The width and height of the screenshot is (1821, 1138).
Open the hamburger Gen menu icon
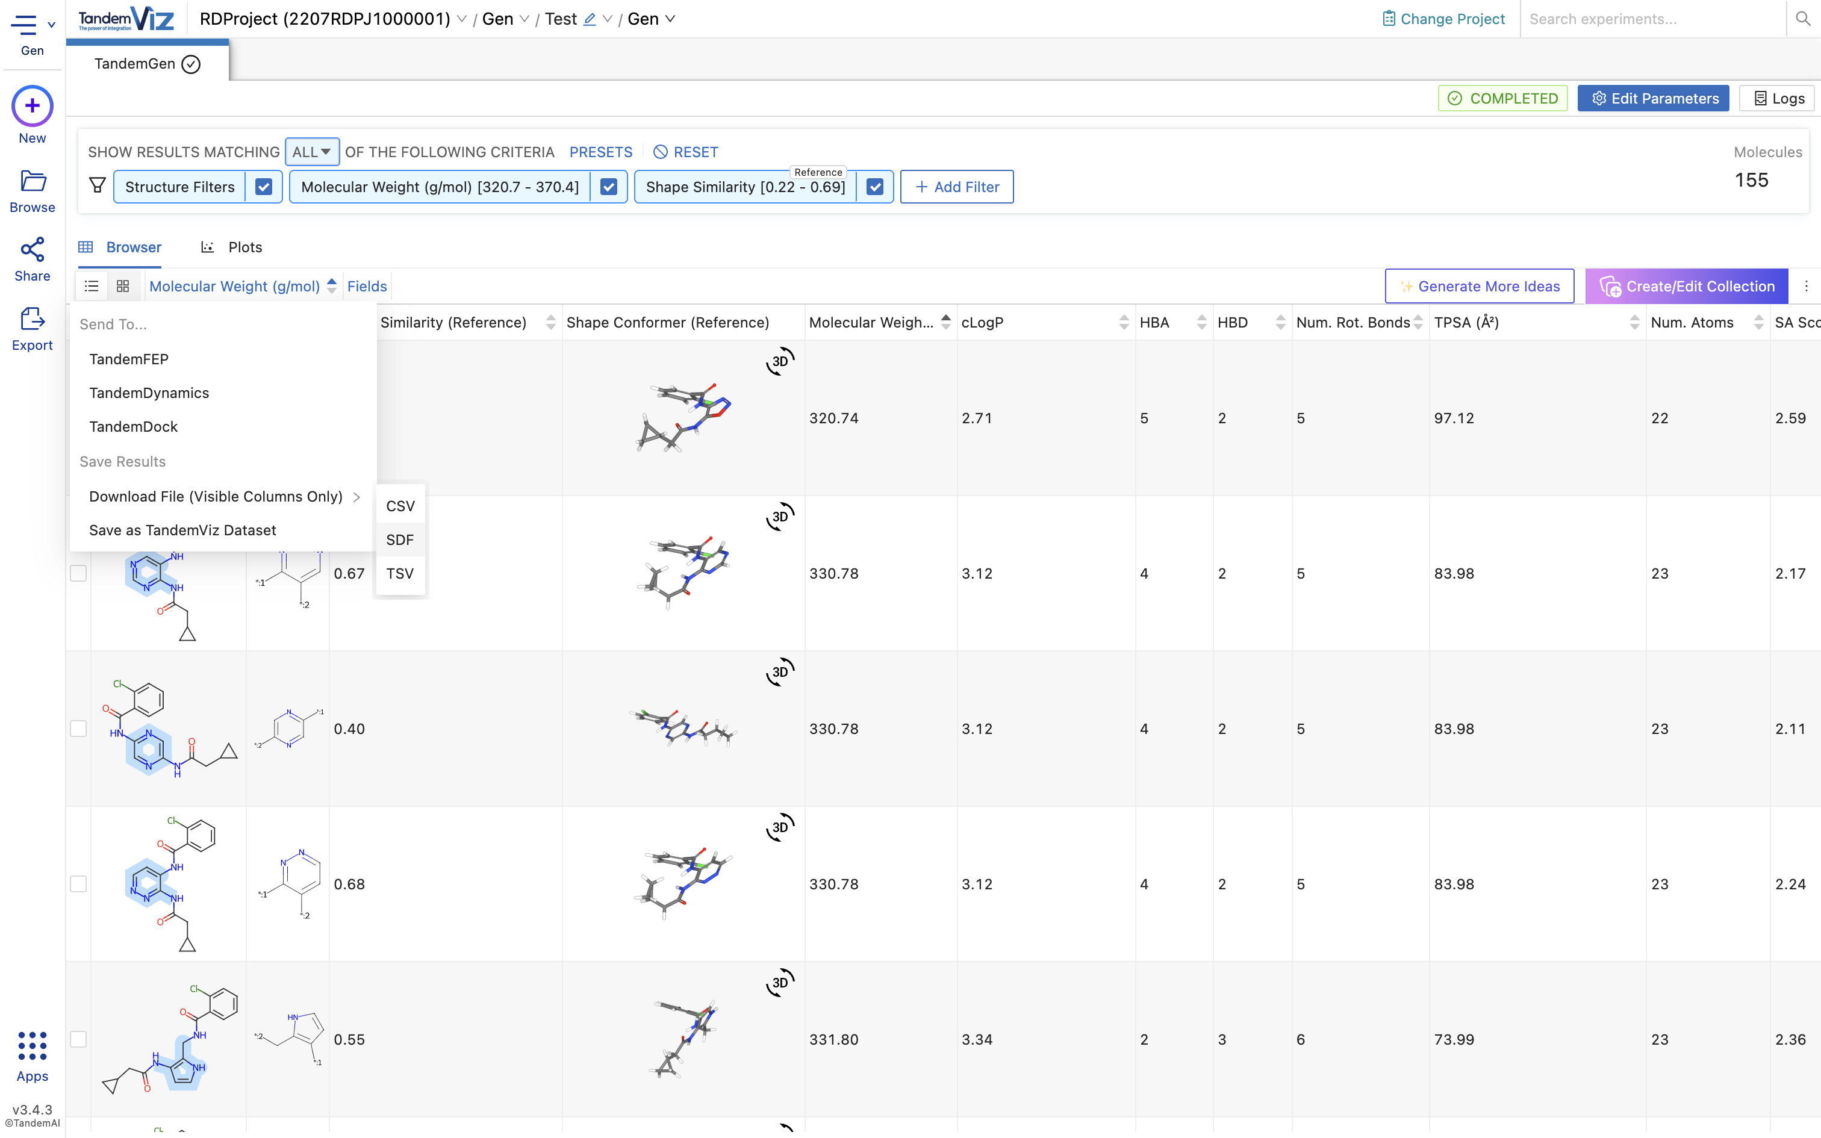[24, 25]
